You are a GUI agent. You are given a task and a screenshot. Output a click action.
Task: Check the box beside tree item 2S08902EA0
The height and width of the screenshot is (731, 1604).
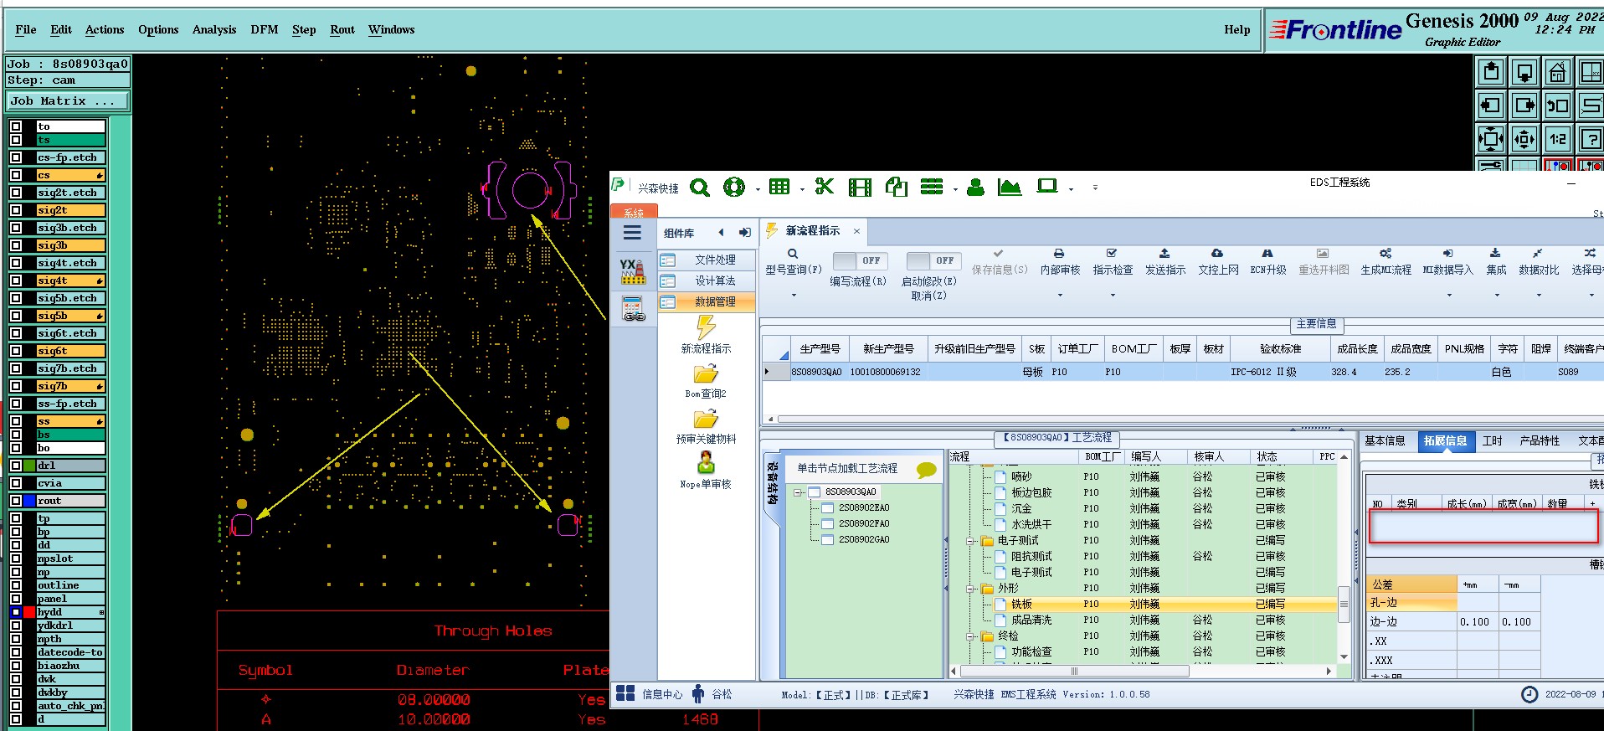827,507
